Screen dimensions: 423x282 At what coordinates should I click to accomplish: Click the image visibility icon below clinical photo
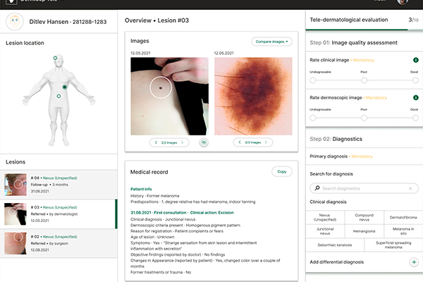(203, 142)
